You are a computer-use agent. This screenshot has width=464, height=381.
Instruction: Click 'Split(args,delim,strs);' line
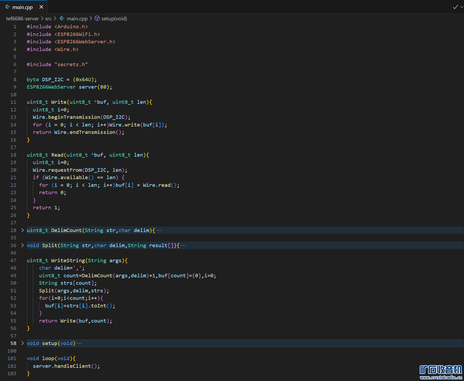coord(74,291)
